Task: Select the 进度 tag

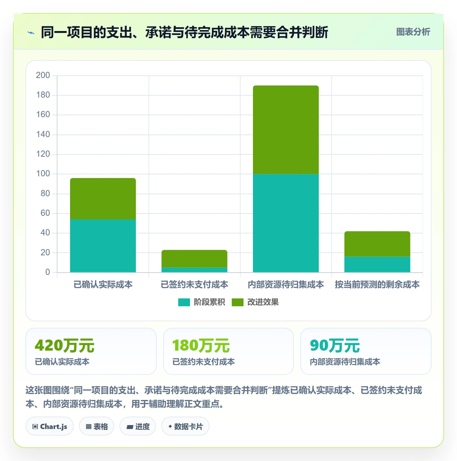Action: point(138,426)
